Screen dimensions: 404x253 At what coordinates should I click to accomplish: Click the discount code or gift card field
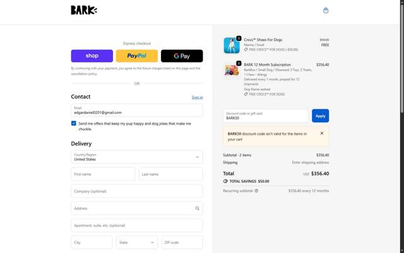click(x=265, y=116)
